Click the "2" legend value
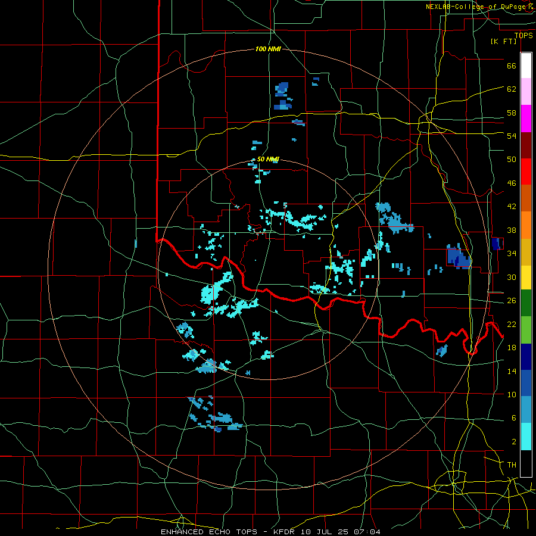 [x=514, y=441]
